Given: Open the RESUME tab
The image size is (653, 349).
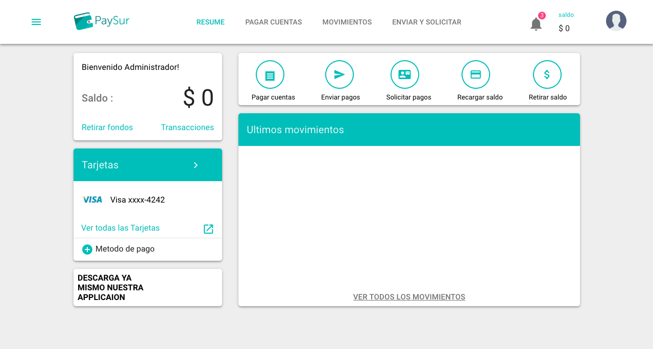Looking at the screenshot, I should tap(210, 22).
